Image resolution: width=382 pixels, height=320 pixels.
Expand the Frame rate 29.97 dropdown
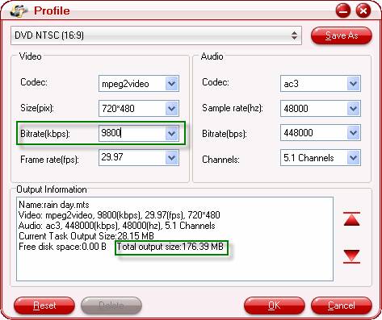172,158
